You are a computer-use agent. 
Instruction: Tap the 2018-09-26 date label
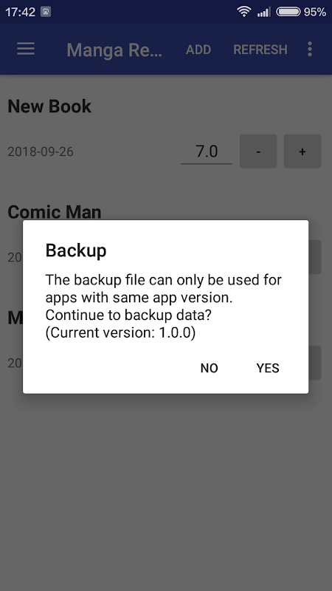(41, 151)
